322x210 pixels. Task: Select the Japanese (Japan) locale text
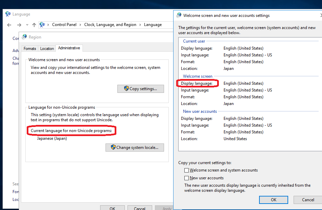(52, 138)
